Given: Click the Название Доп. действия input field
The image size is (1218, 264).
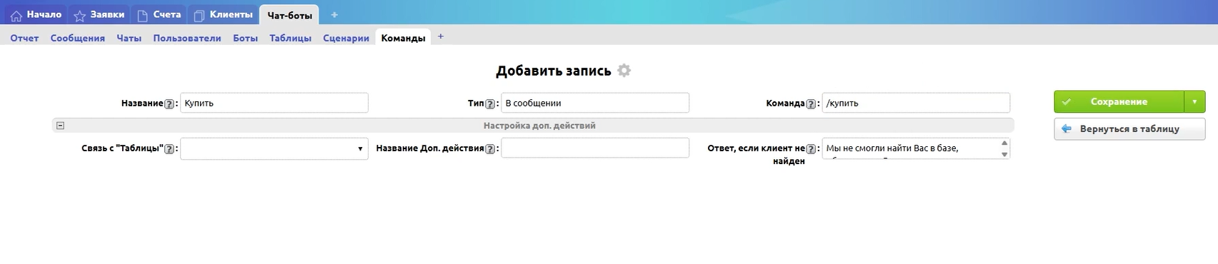Looking at the screenshot, I should tap(595, 148).
